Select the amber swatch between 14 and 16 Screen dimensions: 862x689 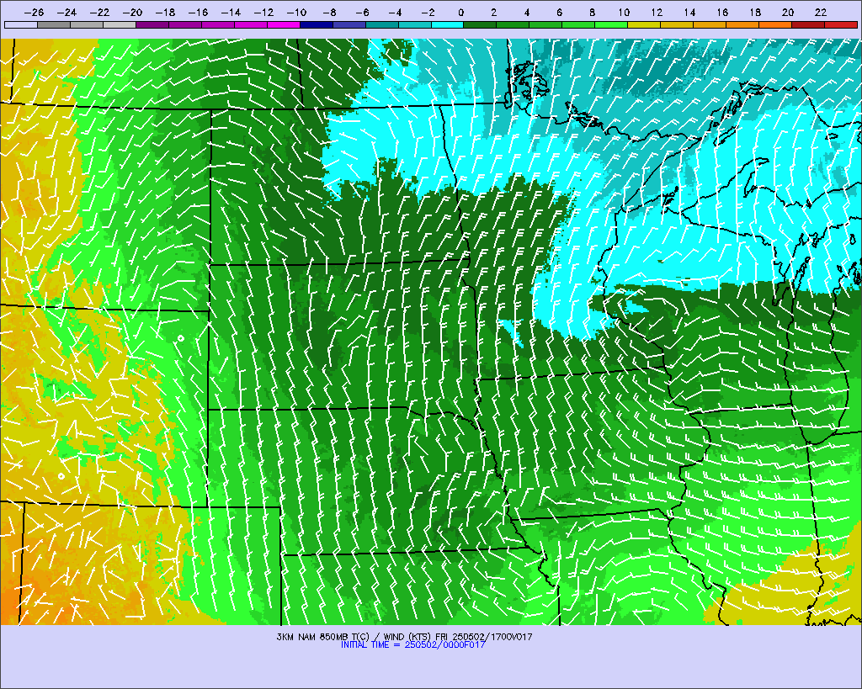pyautogui.click(x=710, y=24)
